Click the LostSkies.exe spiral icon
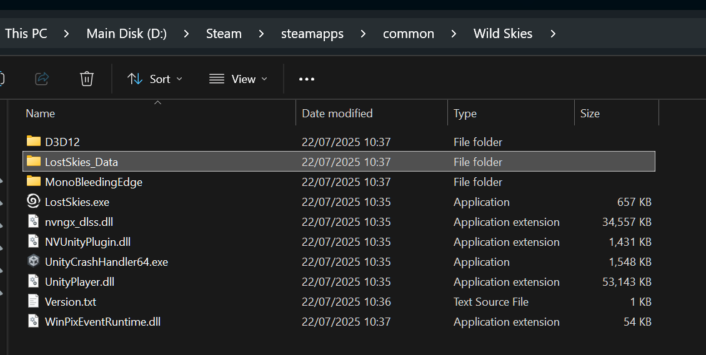 (x=34, y=201)
